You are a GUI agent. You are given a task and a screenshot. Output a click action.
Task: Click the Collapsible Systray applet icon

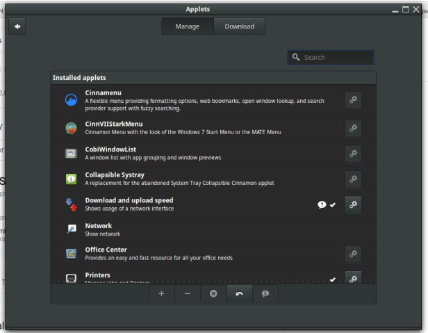click(71, 179)
